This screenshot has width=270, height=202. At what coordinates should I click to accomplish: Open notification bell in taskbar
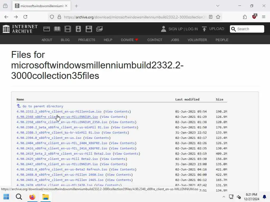(x=264, y=197)
